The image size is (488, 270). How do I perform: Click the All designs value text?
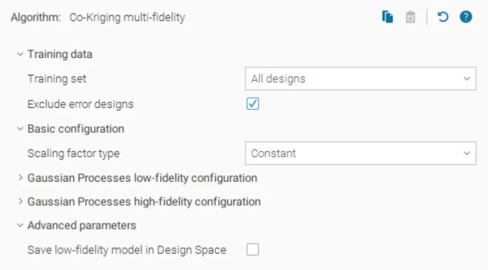(x=278, y=79)
